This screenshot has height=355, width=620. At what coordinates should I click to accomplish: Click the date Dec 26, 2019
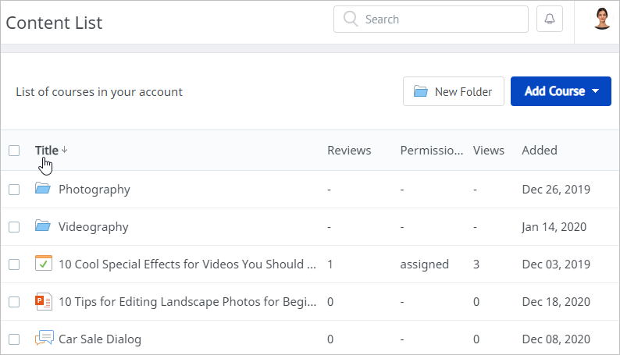[556, 190]
